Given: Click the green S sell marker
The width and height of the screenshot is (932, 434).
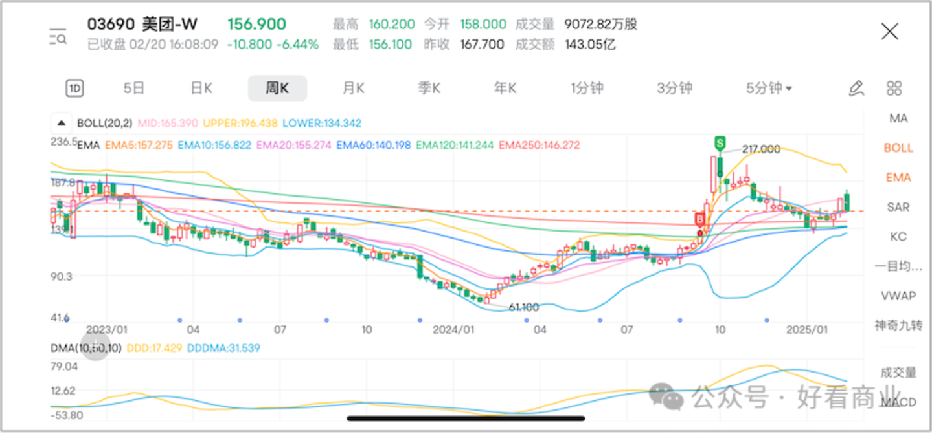Looking at the screenshot, I should point(718,142).
